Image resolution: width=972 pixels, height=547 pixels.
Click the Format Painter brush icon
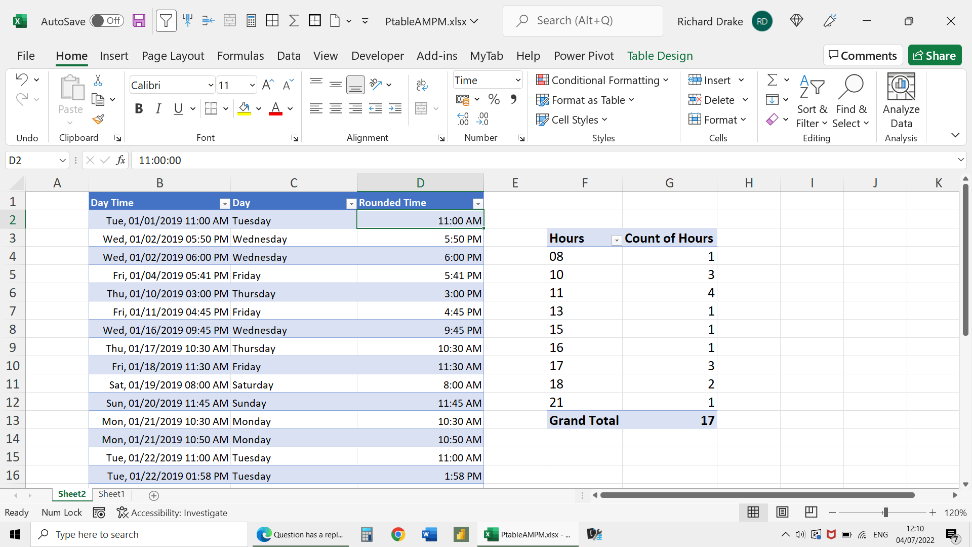click(98, 120)
